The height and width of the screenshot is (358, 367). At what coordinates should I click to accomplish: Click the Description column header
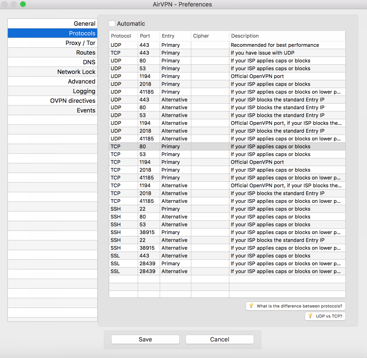pos(287,36)
